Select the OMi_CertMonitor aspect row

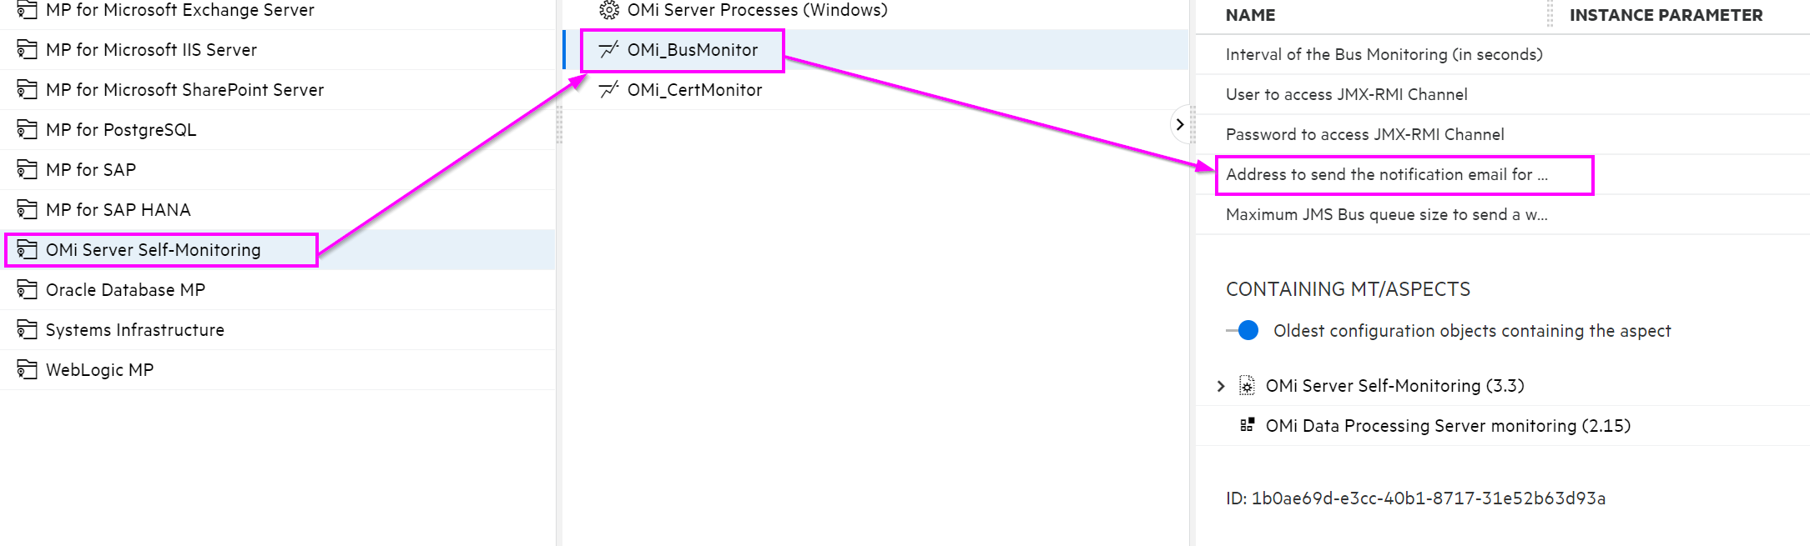[694, 90]
